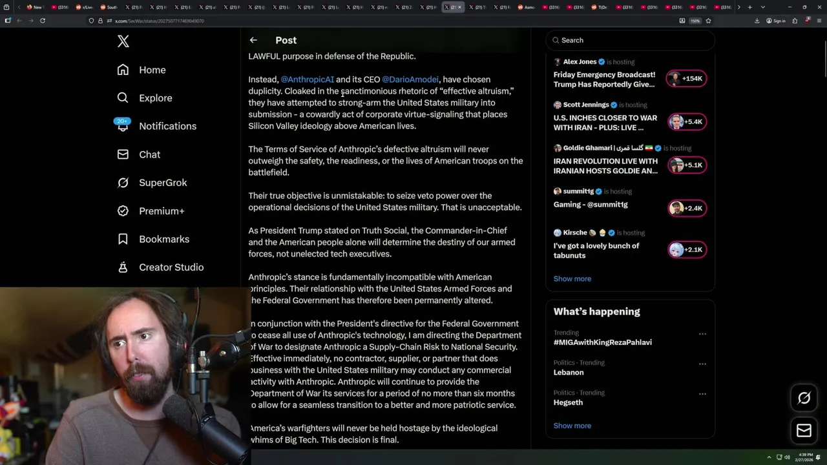Open the @DarioAmodei mention link

pyautogui.click(x=410, y=79)
